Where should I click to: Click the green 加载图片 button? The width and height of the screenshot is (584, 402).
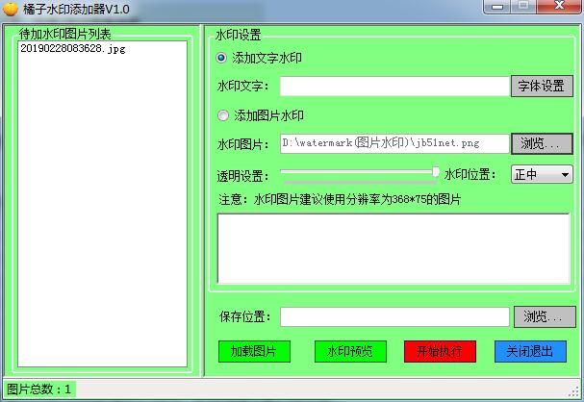point(254,351)
